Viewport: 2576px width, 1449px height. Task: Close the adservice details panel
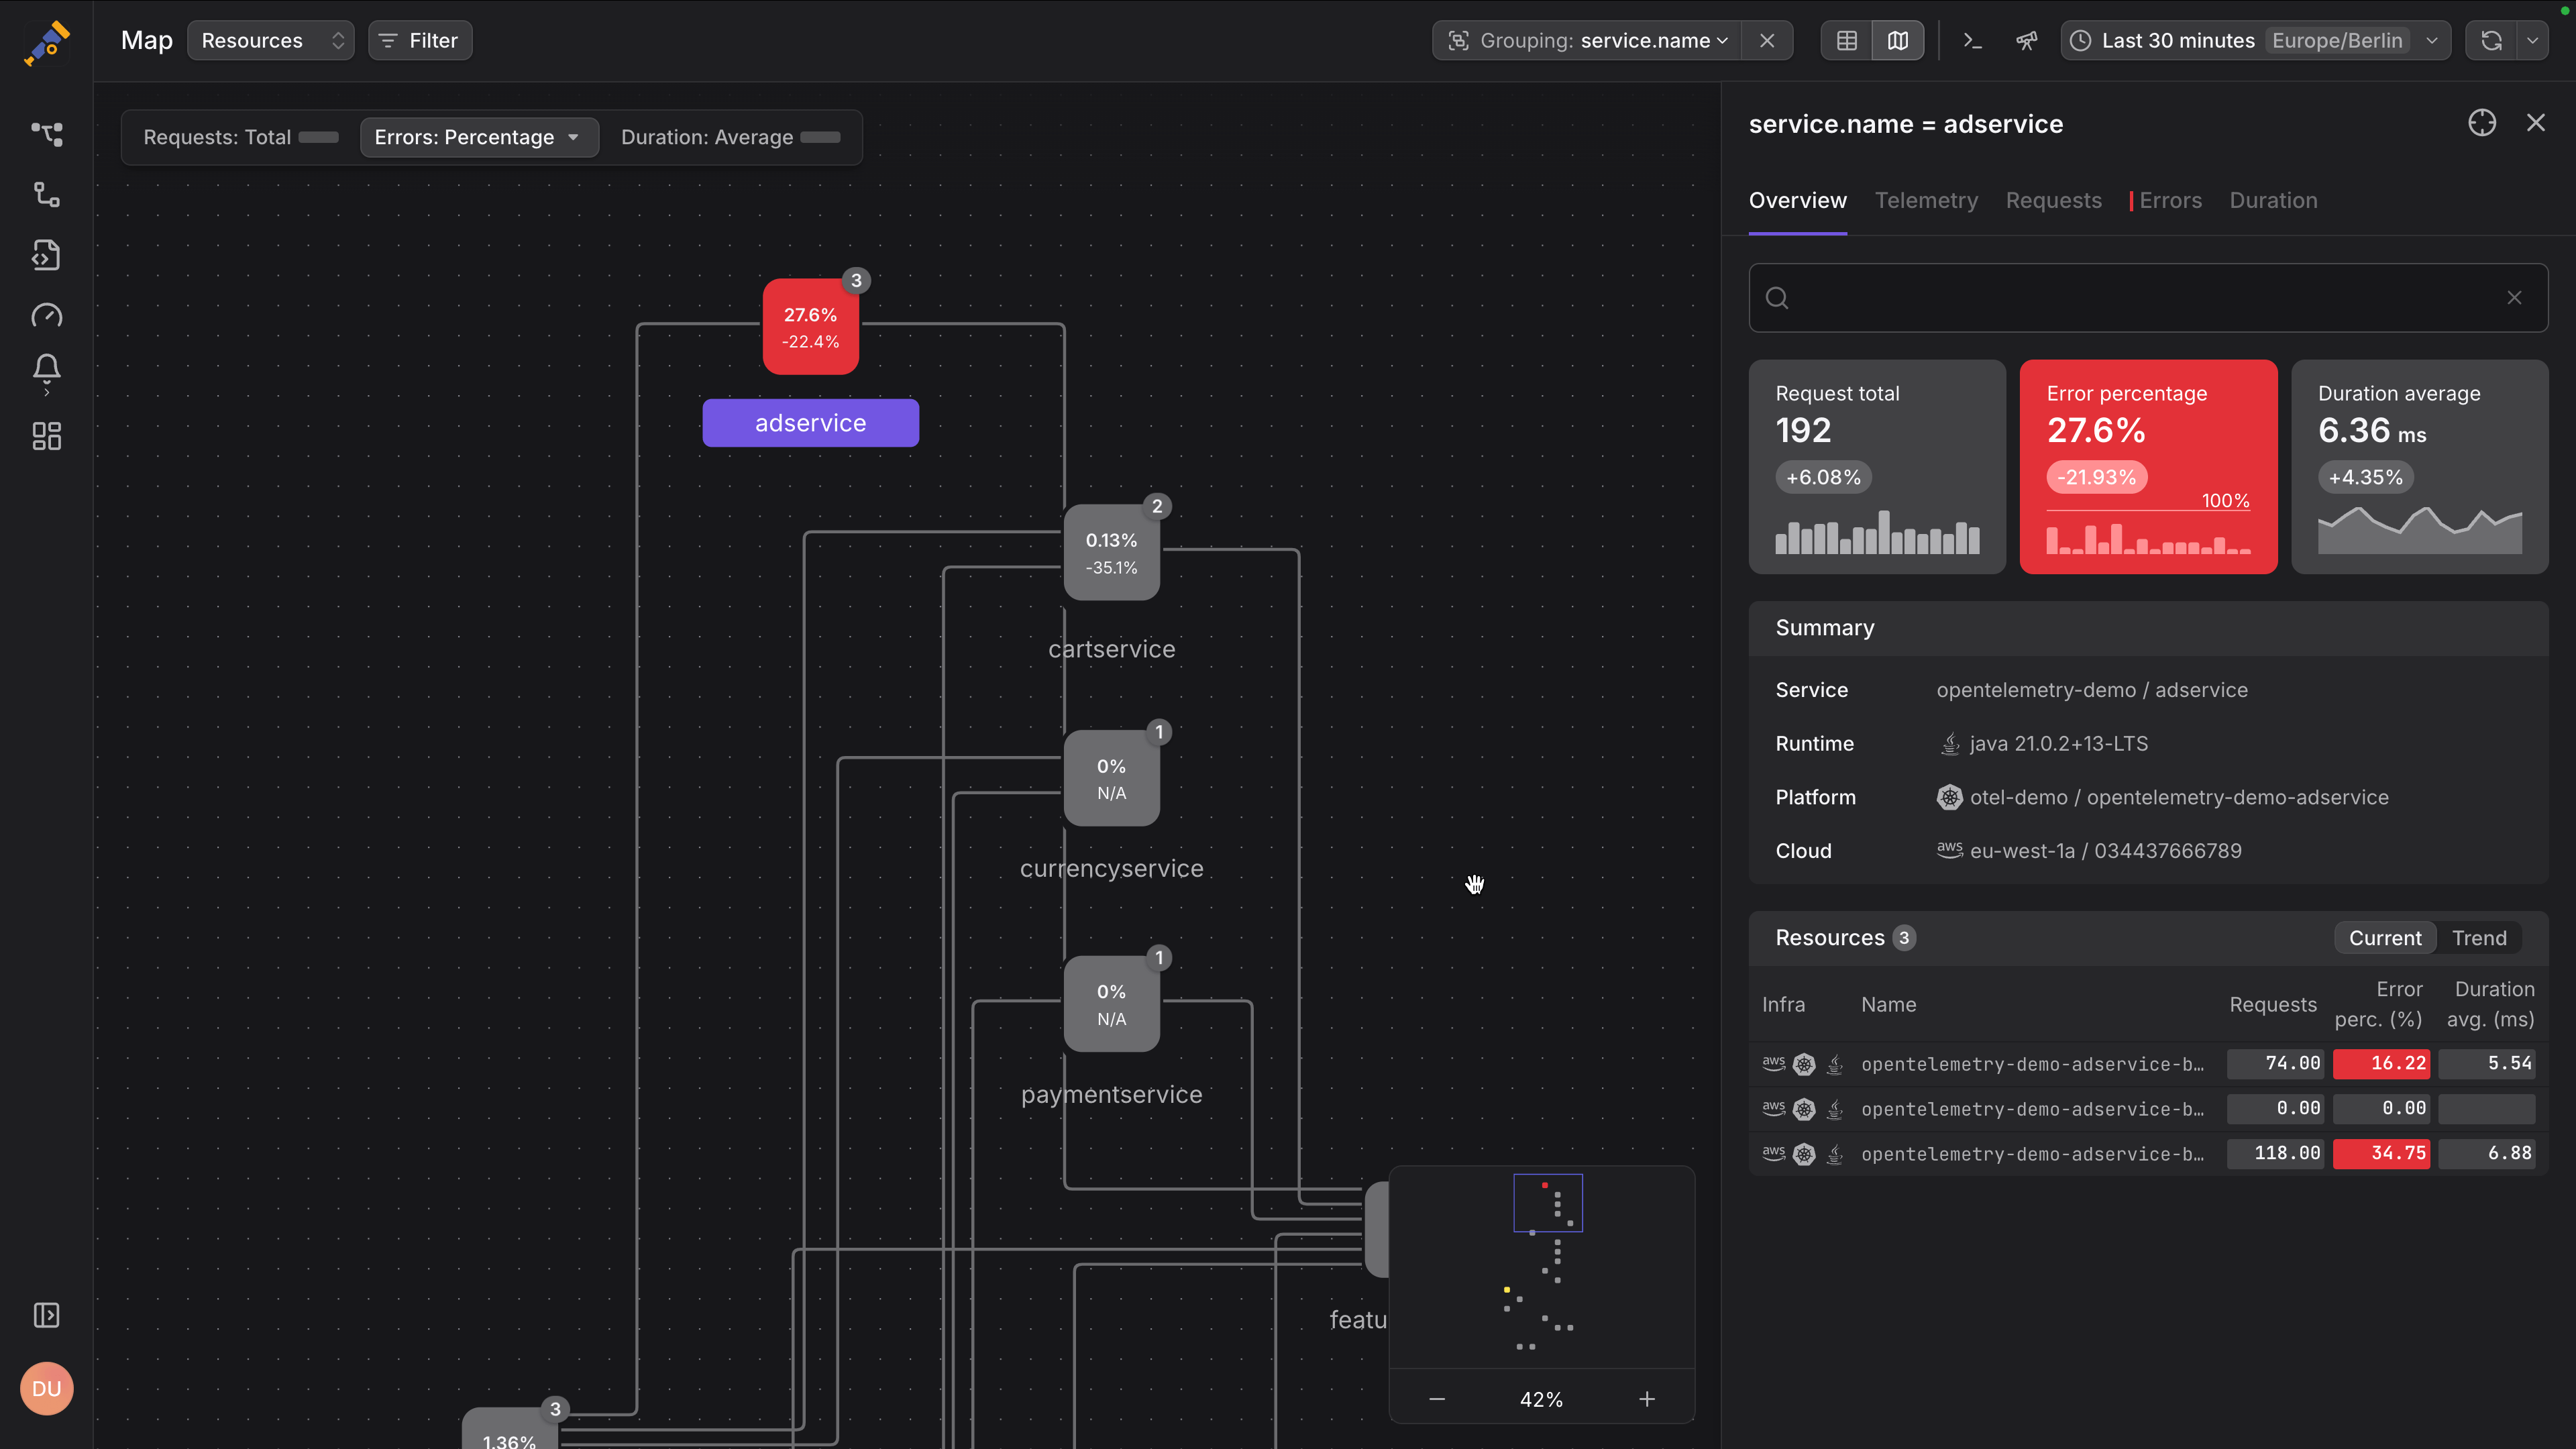[x=2536, y=123]
